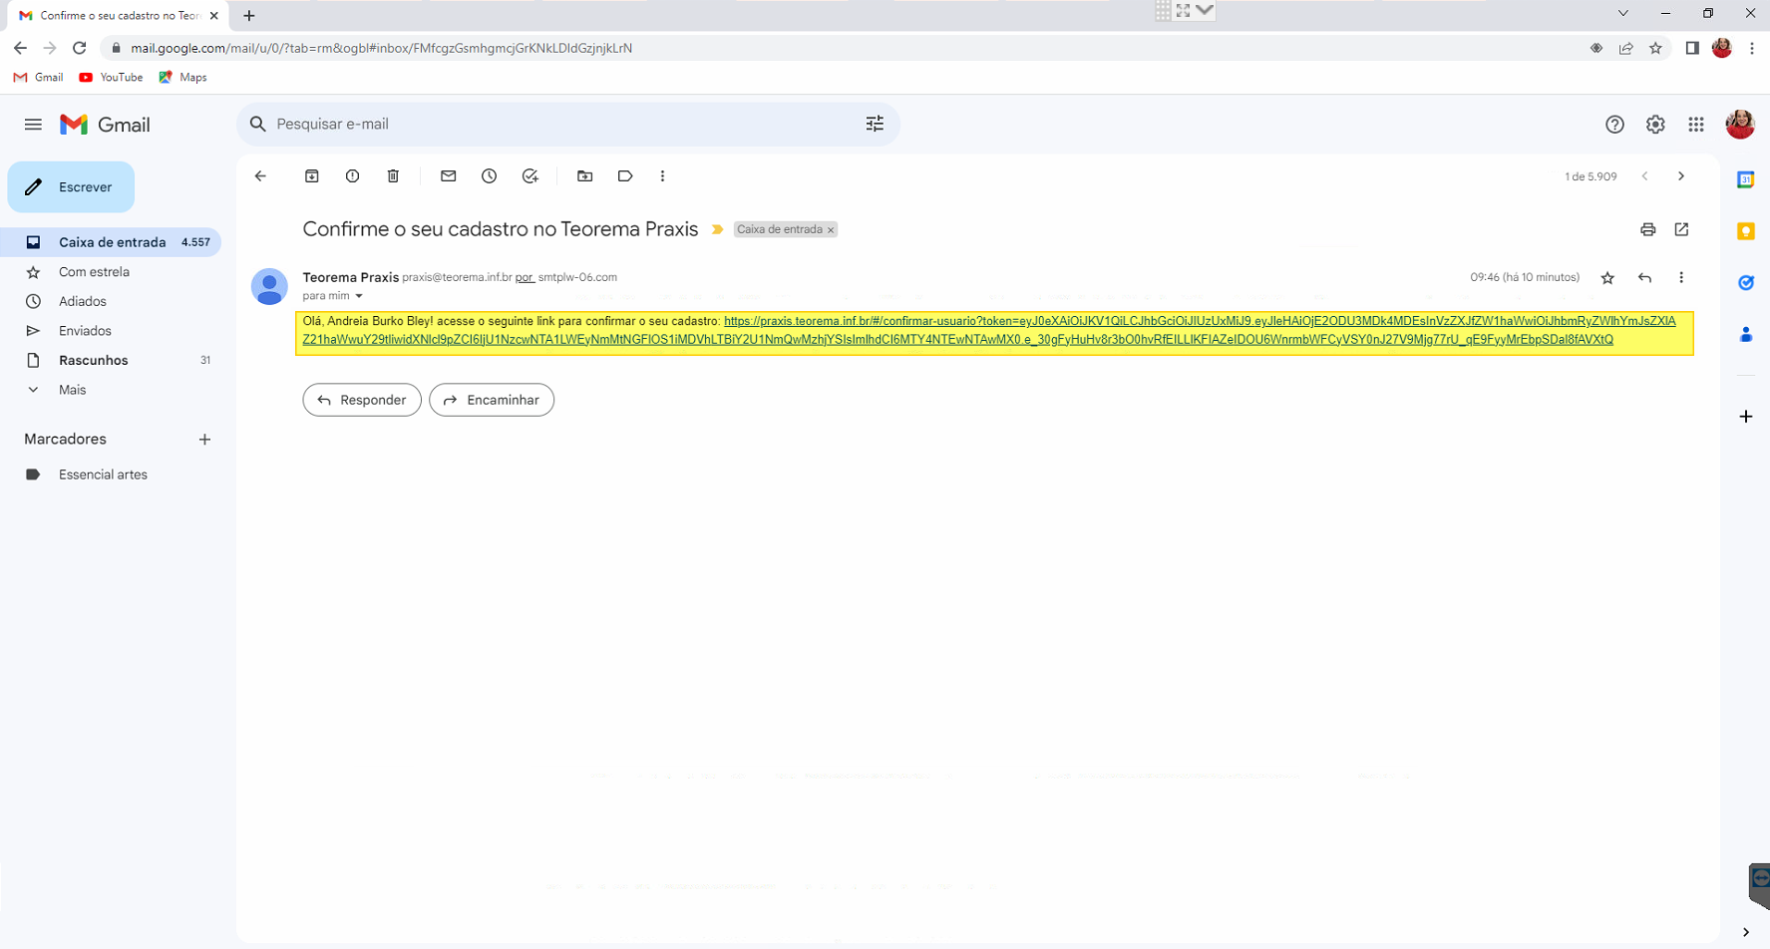Open Gmail support help icon
The image size is (1770, 949).
(1614, 125)
